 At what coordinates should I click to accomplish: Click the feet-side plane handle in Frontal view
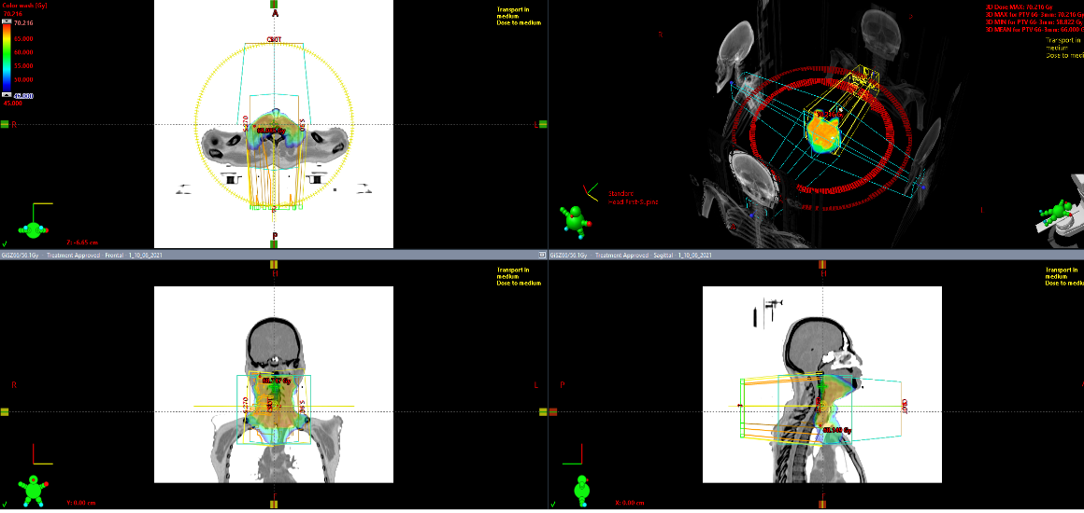(275, 505)
